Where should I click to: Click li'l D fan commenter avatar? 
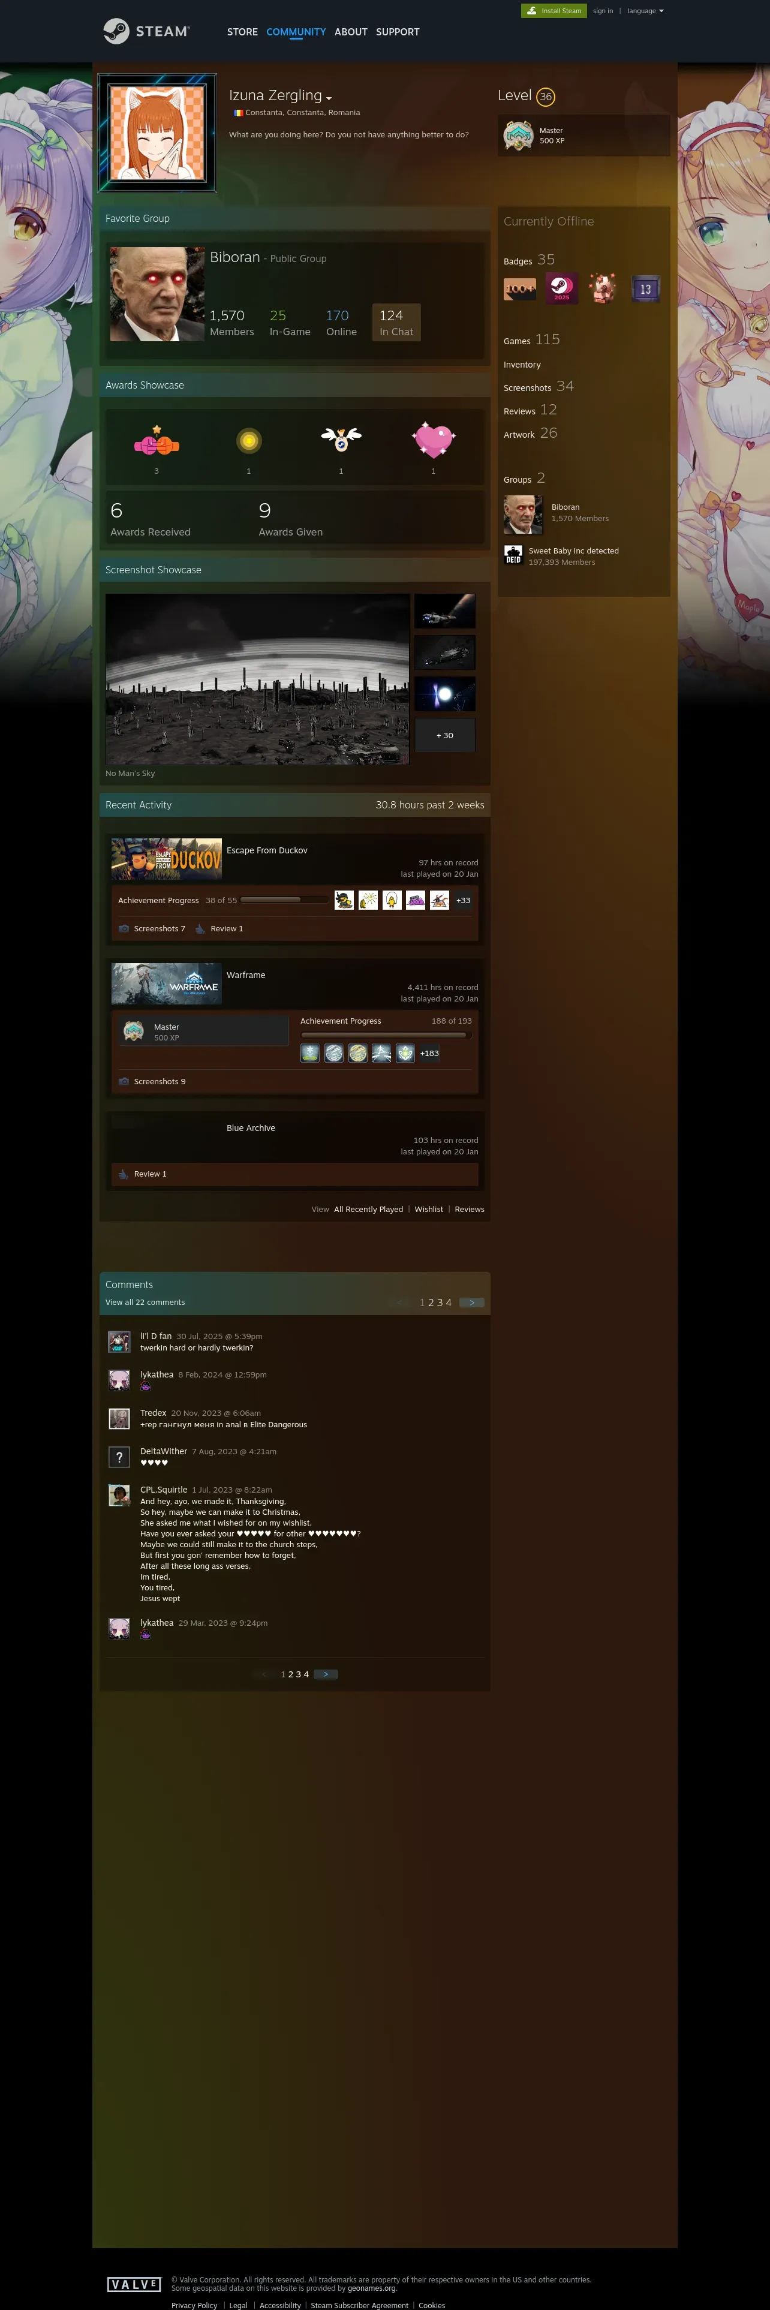tap(119, 1342)
